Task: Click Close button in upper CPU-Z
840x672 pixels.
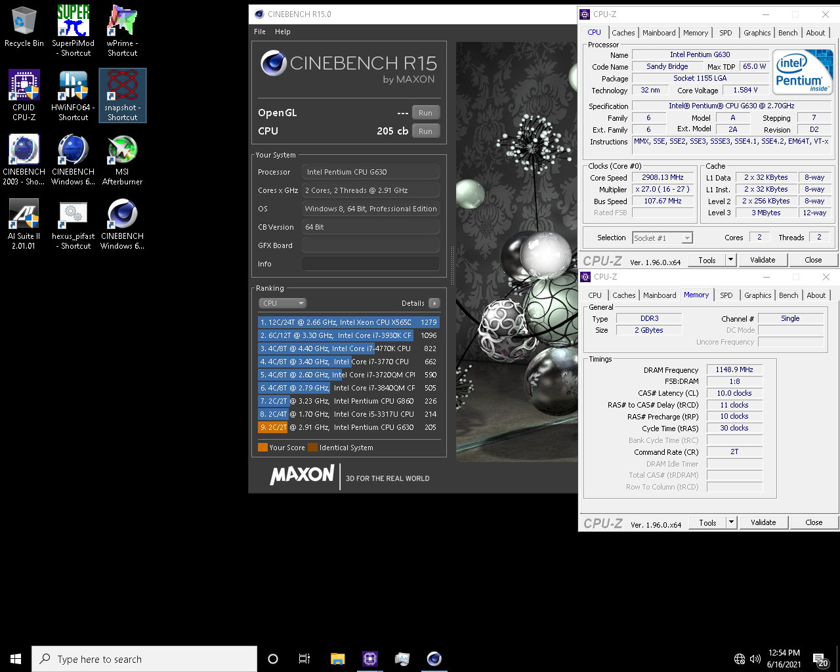Action: tap(813, 260)
